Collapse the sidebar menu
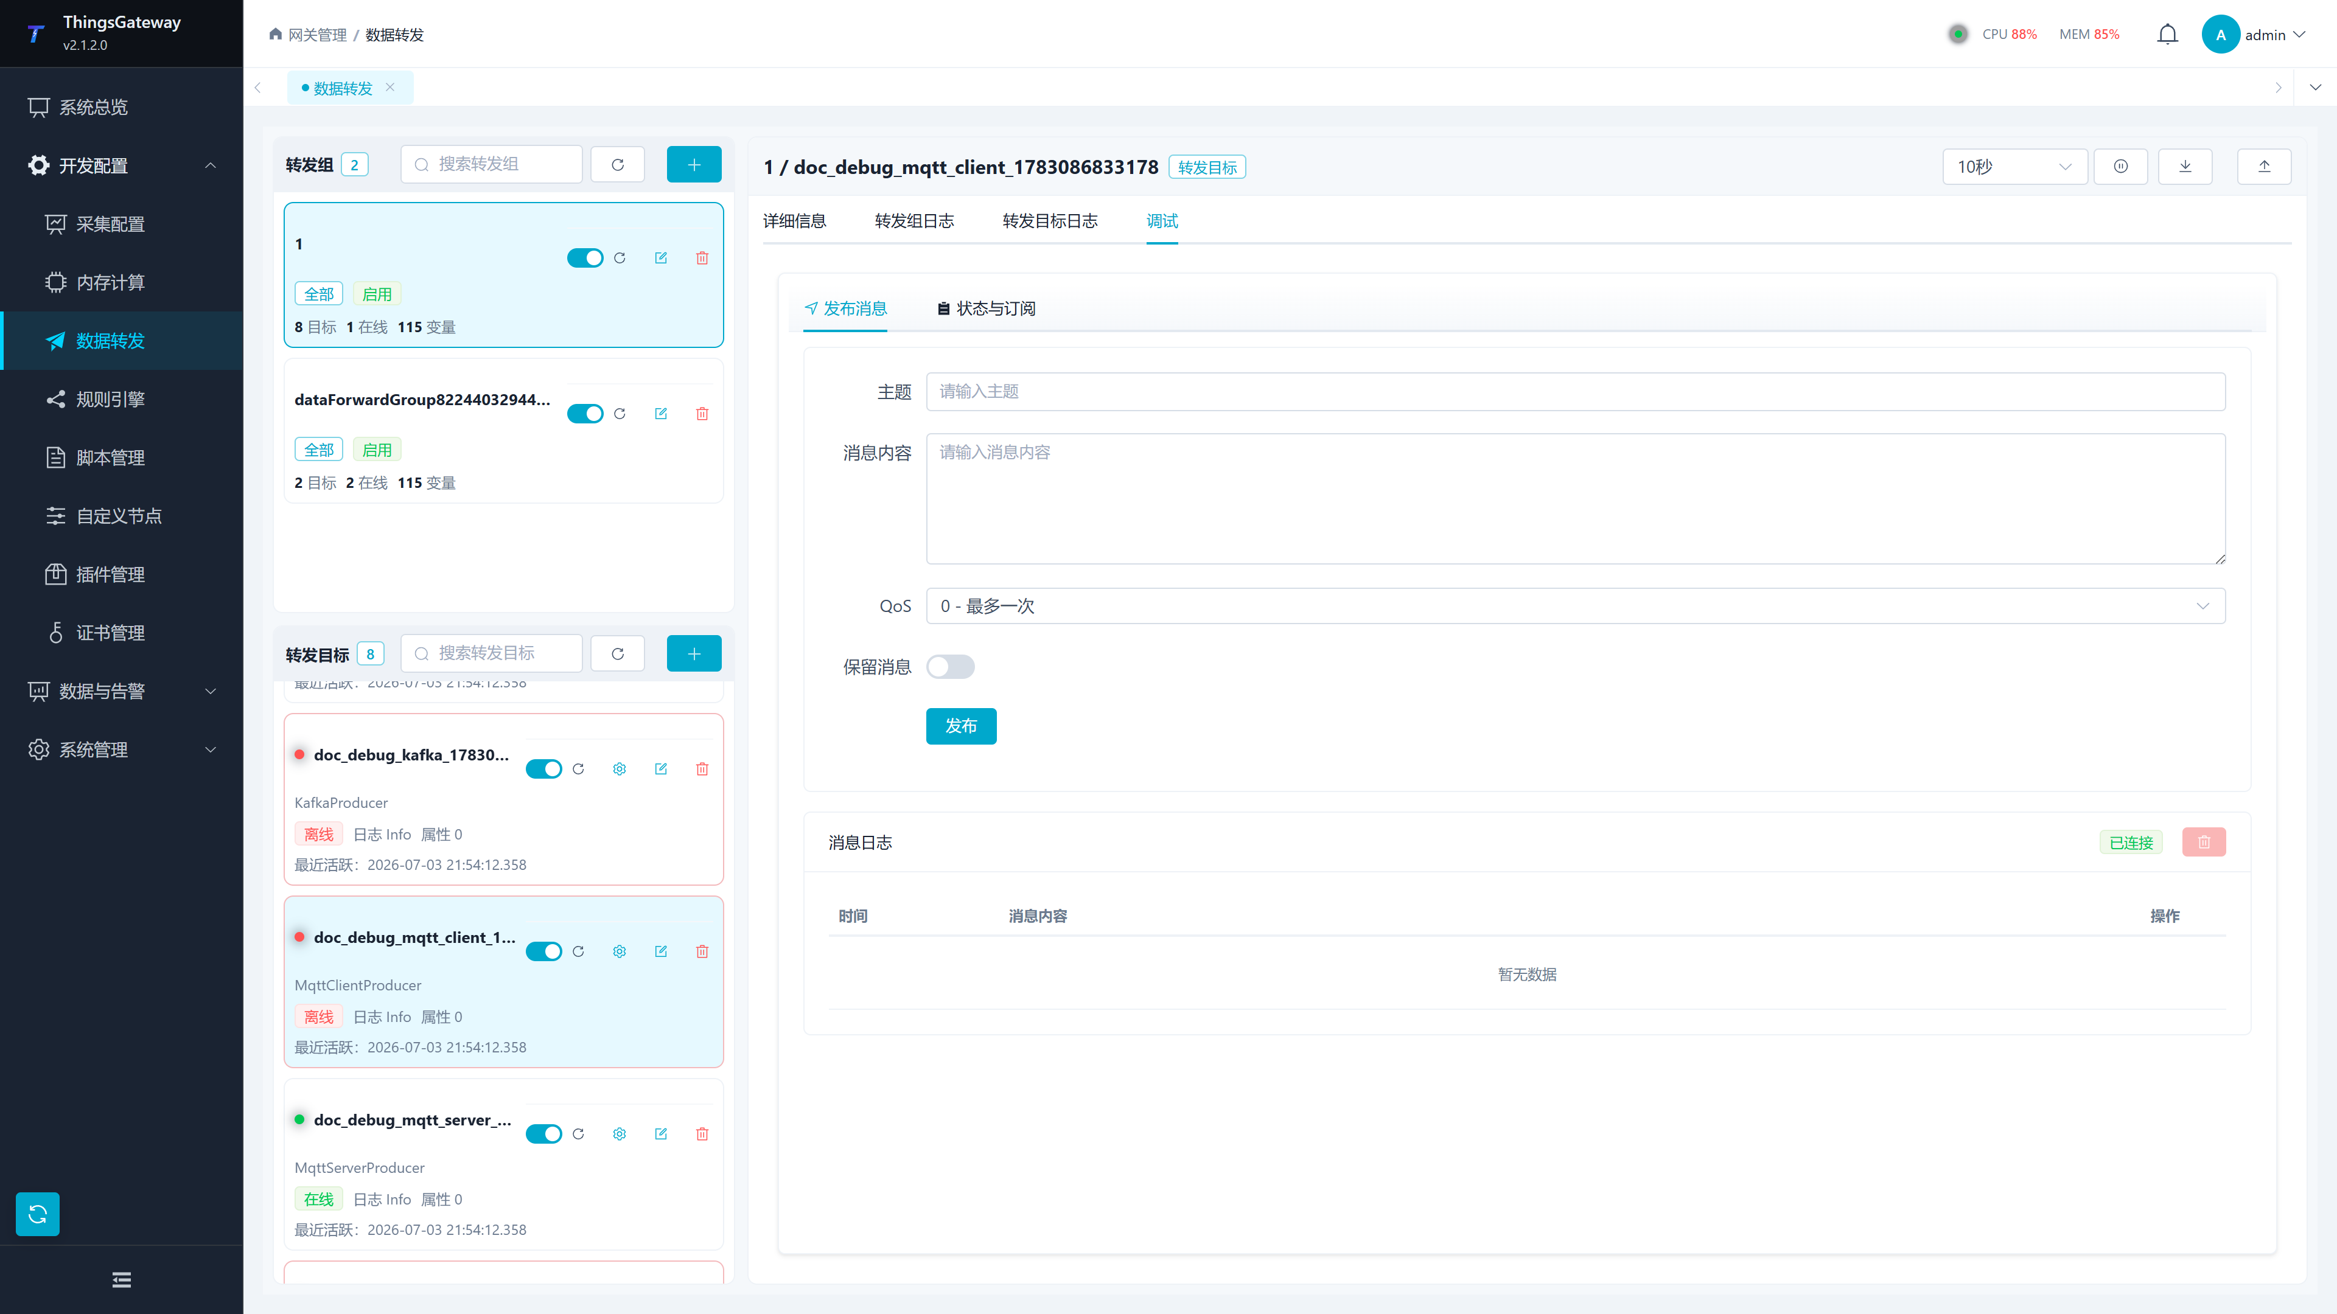Image resolution: width=2337 pixels, height=1314 pixels. coord(122,1279)
